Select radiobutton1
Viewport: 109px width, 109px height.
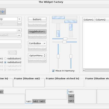[13, 59]
